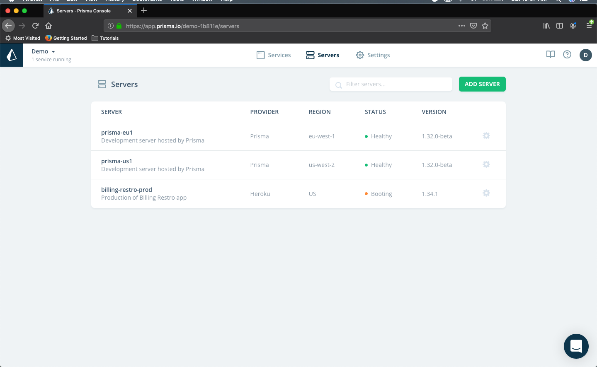Viewport: 597px width, 367px height.
Task: Reload the page
Action: (x=35, y=26)
